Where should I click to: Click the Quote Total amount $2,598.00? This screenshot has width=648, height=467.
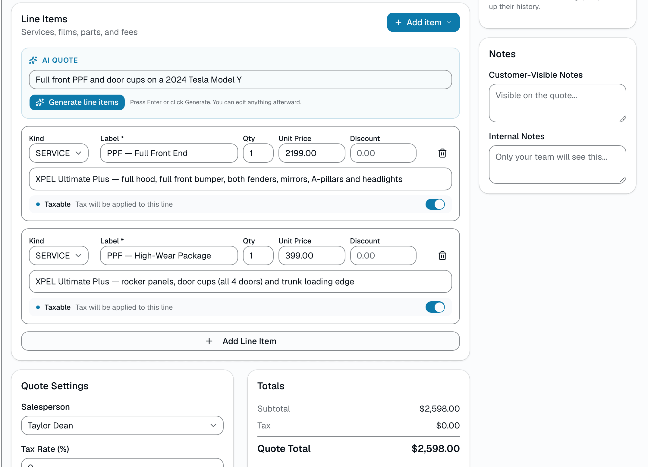[436, 449]
